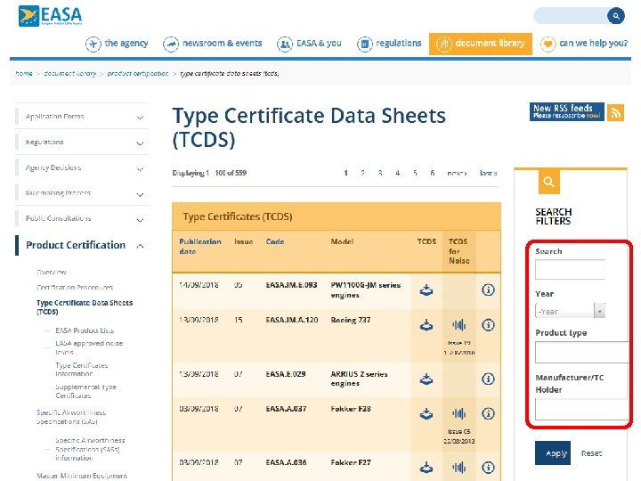Show info for ARRIUS 2 series engines
This screenshot has width=641, height=481.
pyautogui.click(x=488, y=379)
